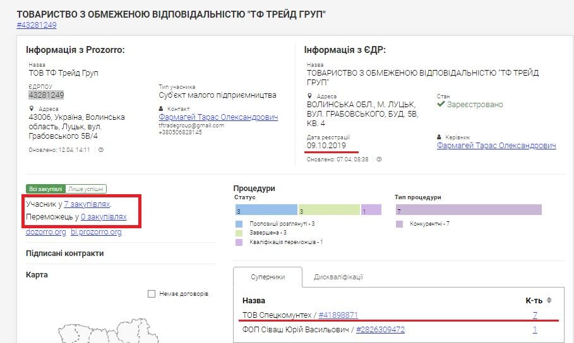Click the ЄДР address pin icon
Image resolution: width=574 pixels, height=343 pixels.
pyautogui.click(x=309, y=96)
